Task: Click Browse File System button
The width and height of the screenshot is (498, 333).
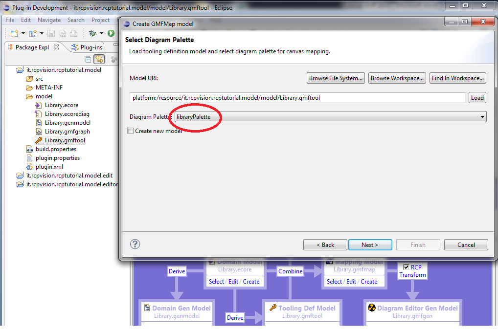Action: coord(336,78)
